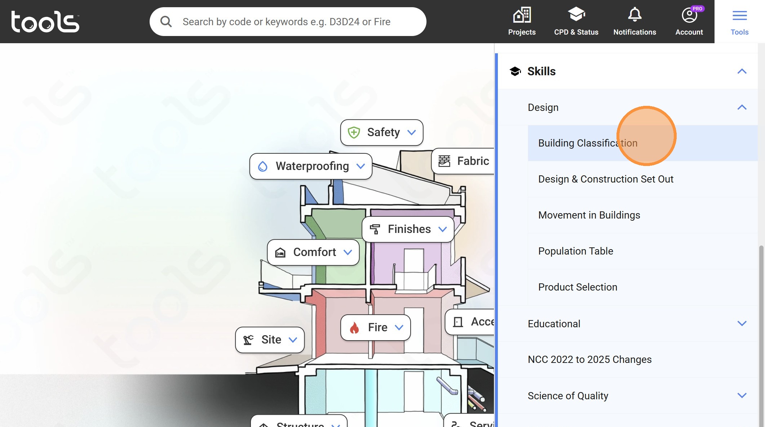Toggle the Tools hamburger menu
The image size is (765, 427).
pyautogui.click(x=739, y=16)
